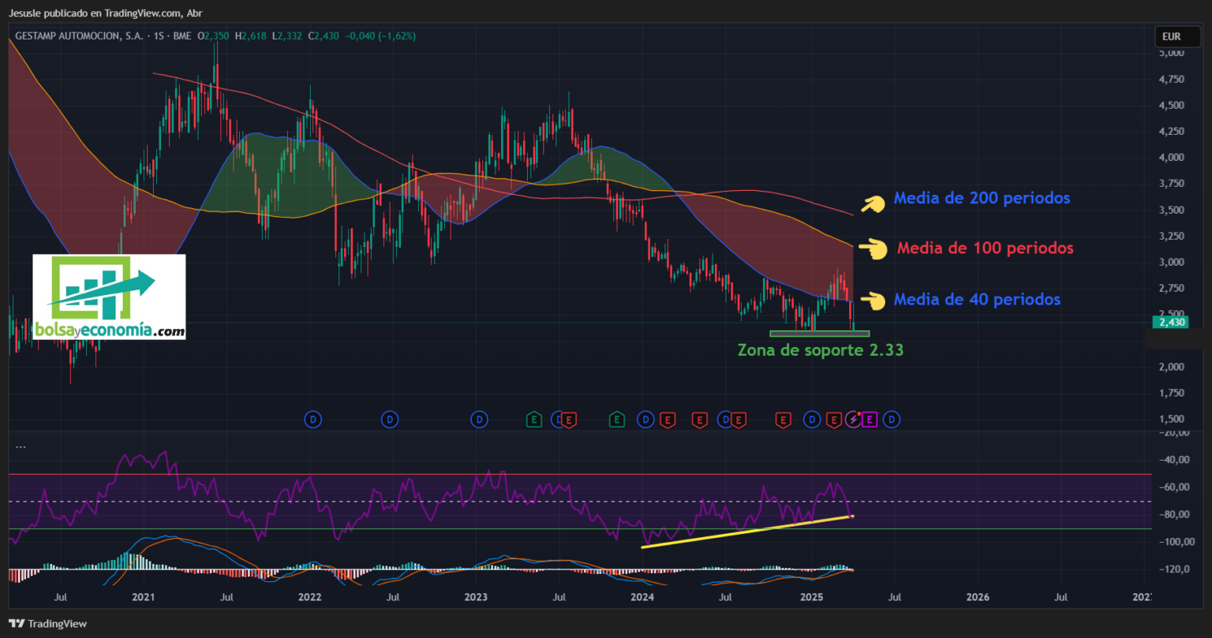Viewport: 1212px width, 638px height.
Task: Click the 2025 label on the time axis
Action: click(x=812, y=598)
